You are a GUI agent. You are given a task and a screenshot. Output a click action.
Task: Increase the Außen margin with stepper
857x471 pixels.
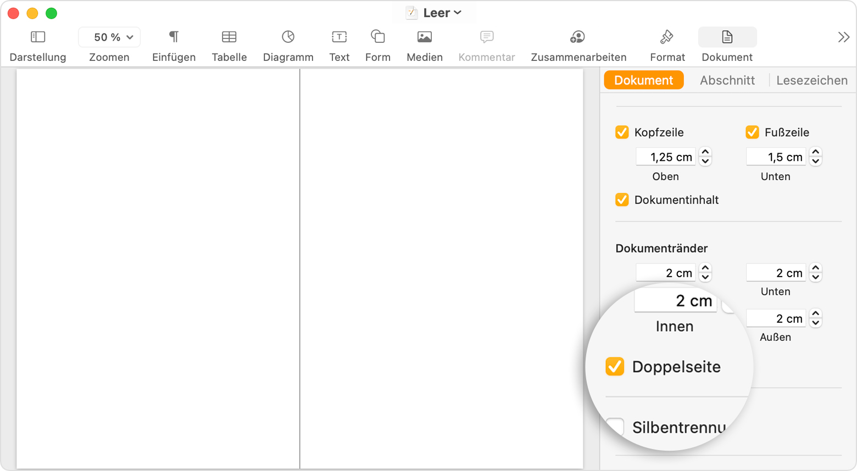pos(816,315)
